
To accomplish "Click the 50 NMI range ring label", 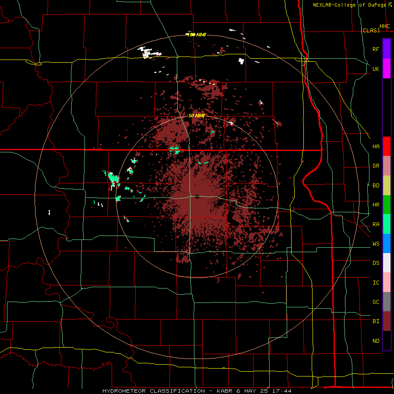I will click(197, 116).
